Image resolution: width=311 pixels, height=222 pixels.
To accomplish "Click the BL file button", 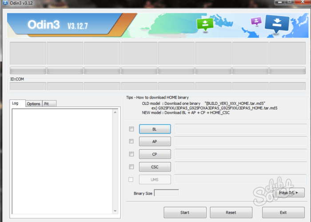I will click(155, 129).
